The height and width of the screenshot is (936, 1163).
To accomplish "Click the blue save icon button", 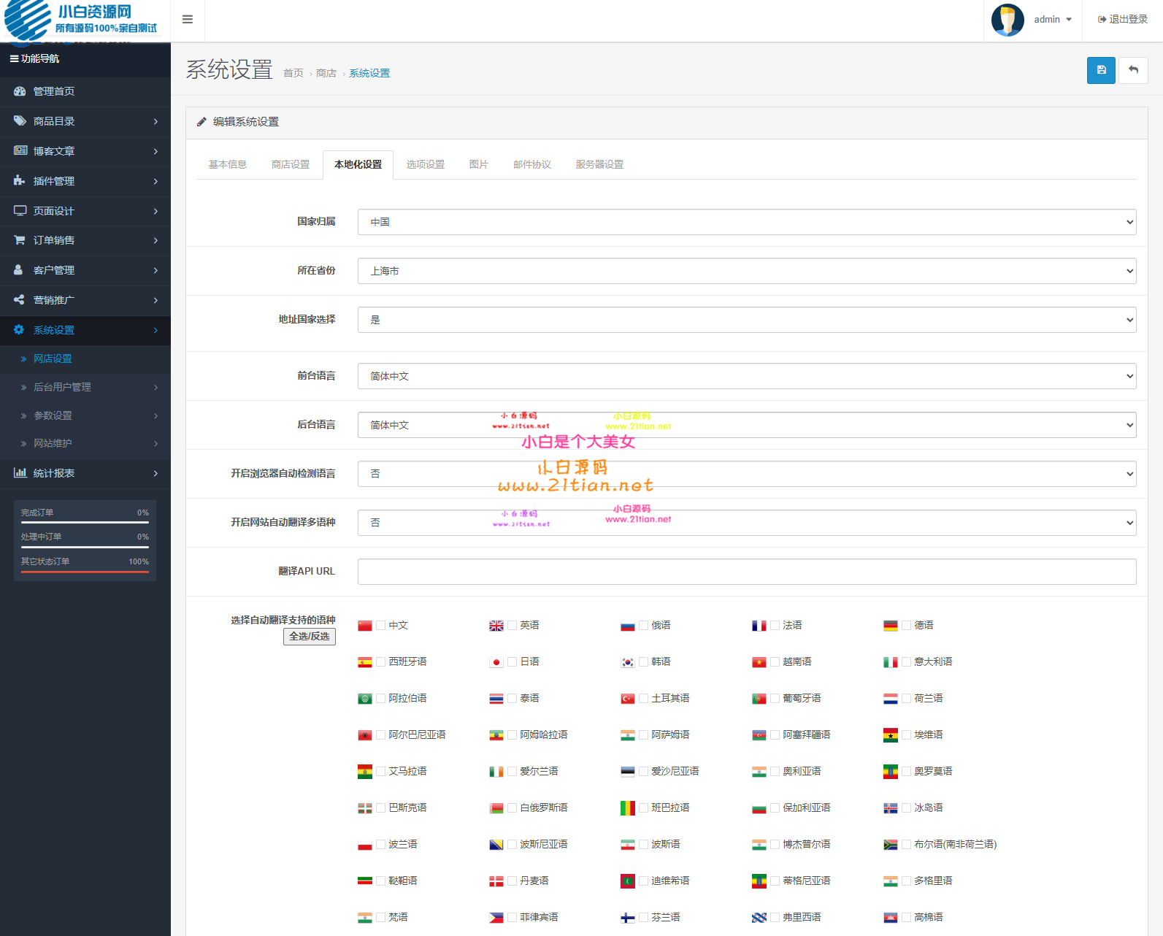I will tap(1100, 70).
